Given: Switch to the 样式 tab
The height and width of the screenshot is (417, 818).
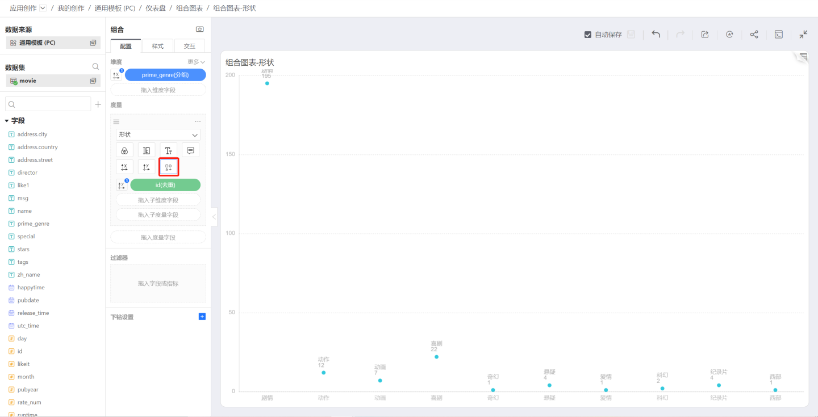Looking at the screenshot, I should pyautogui.click(x=157, y=46).
